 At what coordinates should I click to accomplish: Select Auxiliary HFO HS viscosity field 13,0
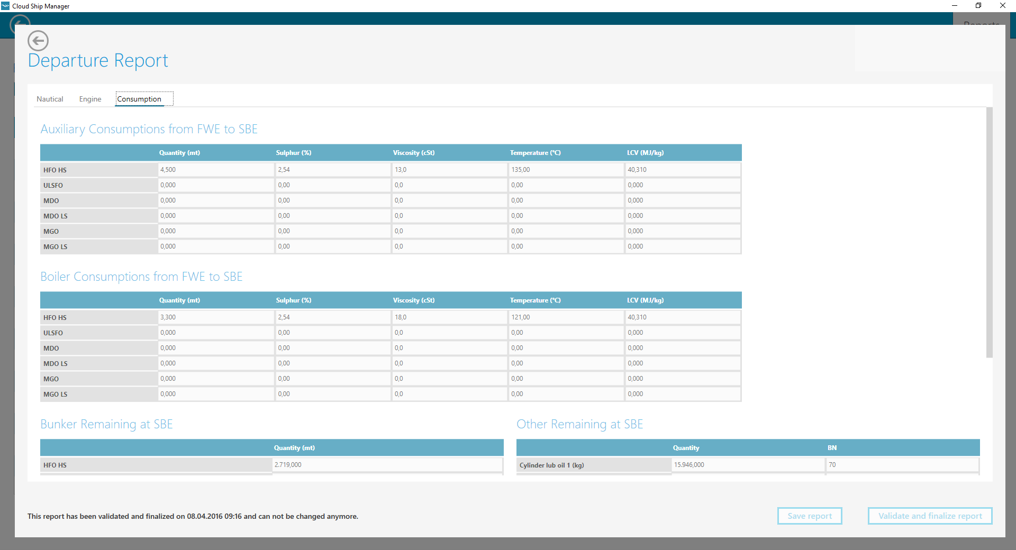[449, 170]
